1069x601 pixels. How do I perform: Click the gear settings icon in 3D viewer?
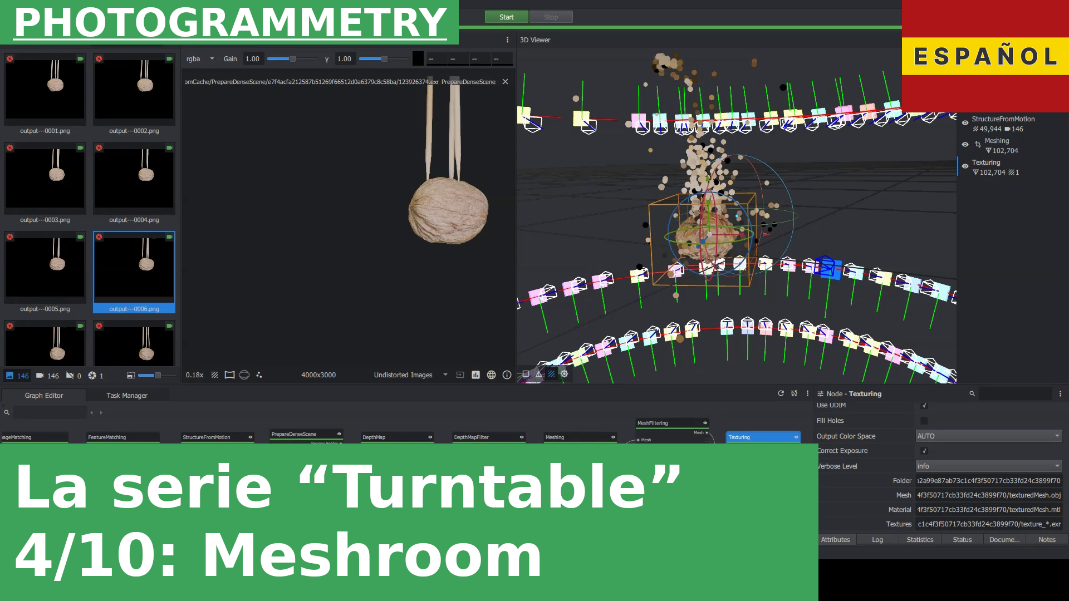564,374
